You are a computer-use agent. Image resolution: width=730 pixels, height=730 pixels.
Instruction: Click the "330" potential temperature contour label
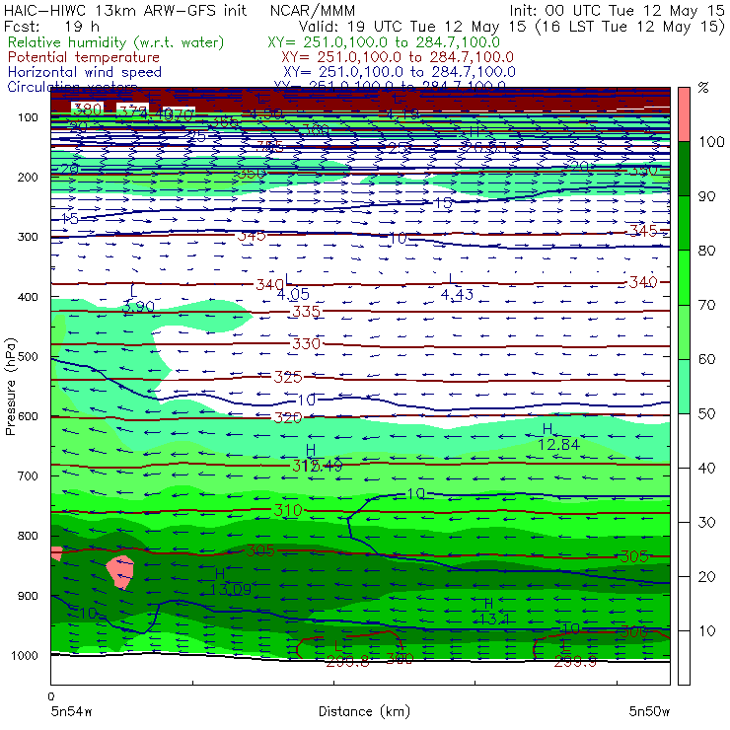tap(307, 344)
